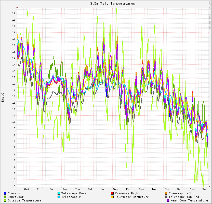Select the "Craneway Left" legend label
The width and height of the screenshot is (212, 204).
[x=180, y=193]
